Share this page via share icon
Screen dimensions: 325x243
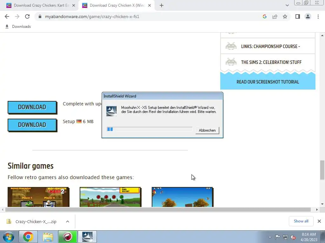(x=275, y=16)
